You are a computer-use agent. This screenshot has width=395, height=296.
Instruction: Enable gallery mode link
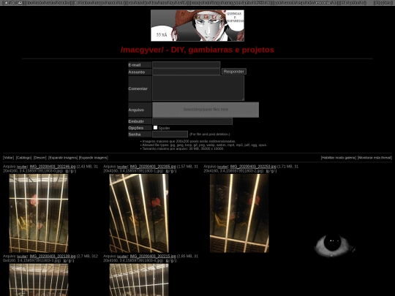tap(339, 158)
